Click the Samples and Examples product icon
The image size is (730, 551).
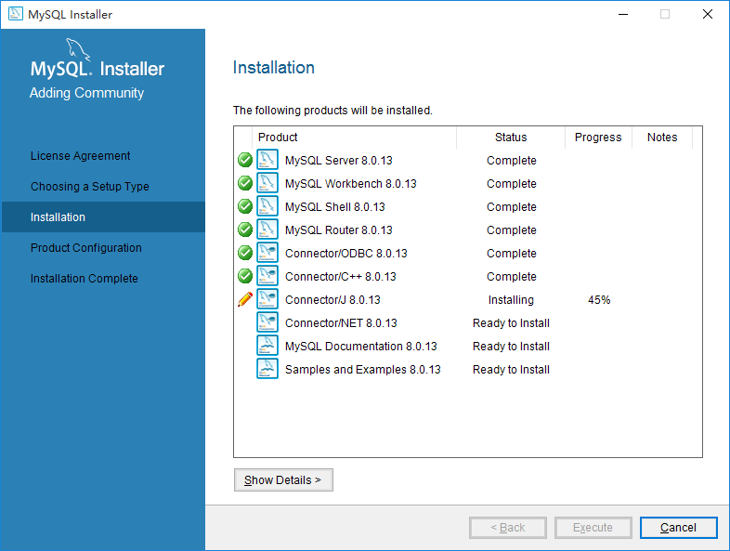pos(267,369)
